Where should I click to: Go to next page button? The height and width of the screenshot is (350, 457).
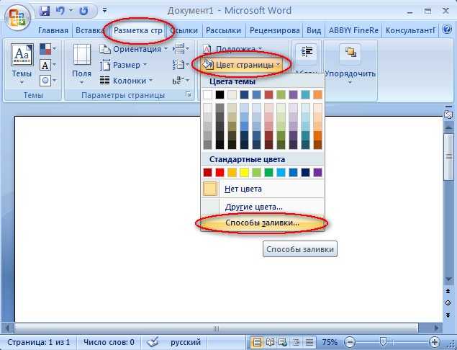448,315
